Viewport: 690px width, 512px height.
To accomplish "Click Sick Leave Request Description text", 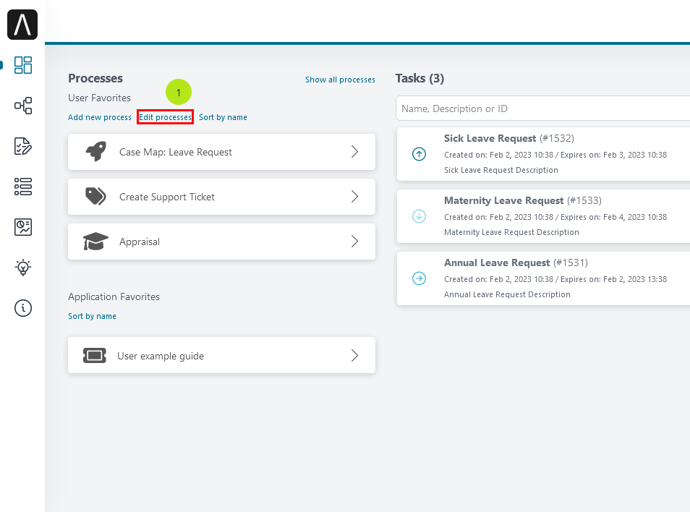I will point(501,170).
